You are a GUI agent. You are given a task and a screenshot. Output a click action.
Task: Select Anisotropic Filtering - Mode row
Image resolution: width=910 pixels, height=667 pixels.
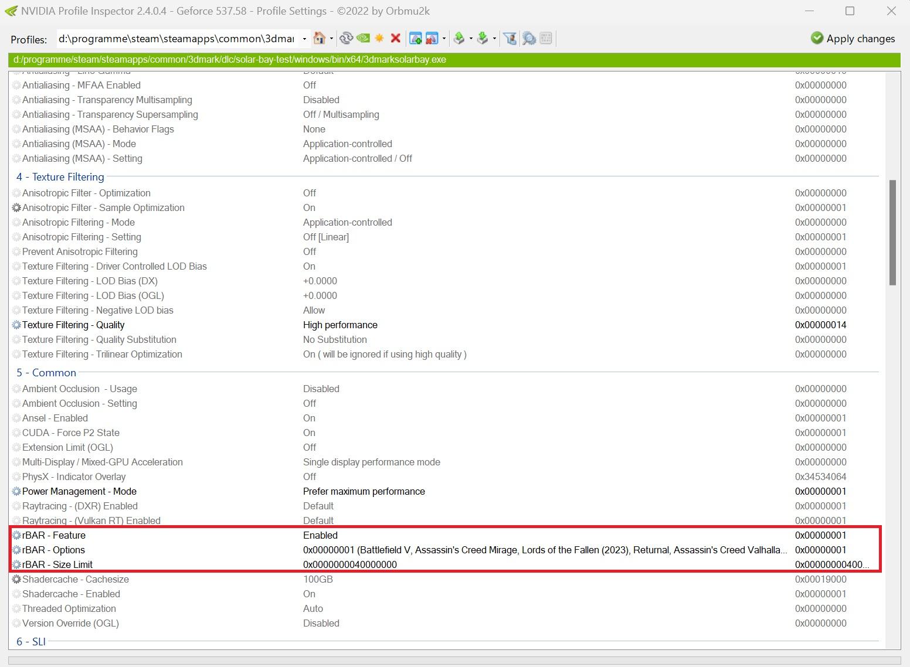[x=446, y=222]
